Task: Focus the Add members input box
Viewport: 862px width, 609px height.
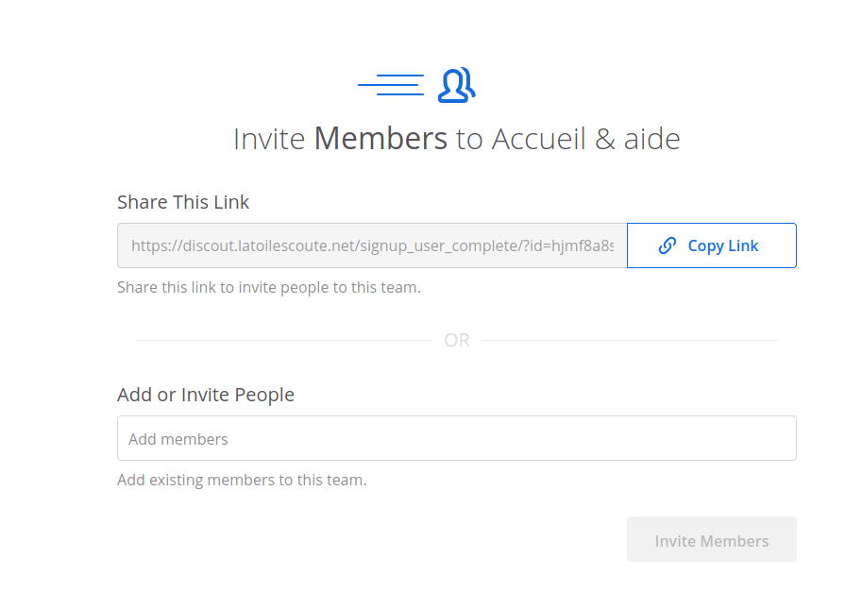Action: (456, 438)
